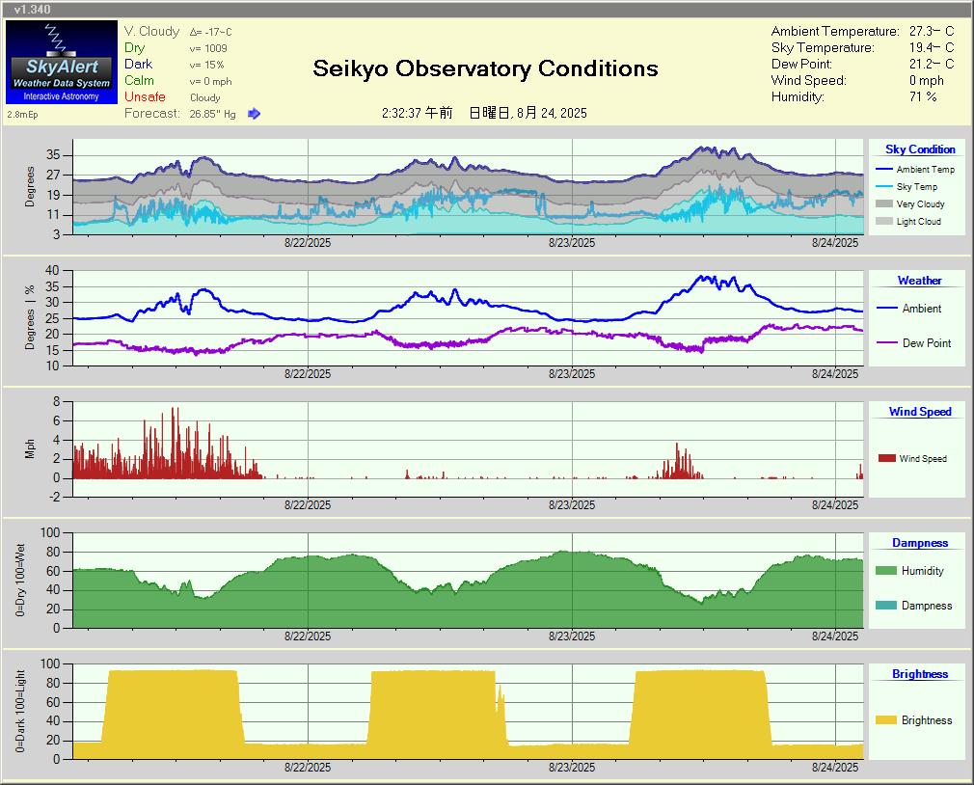
Task: Click the blue Ambient line swatch in Weather legend
Action: 887,308
